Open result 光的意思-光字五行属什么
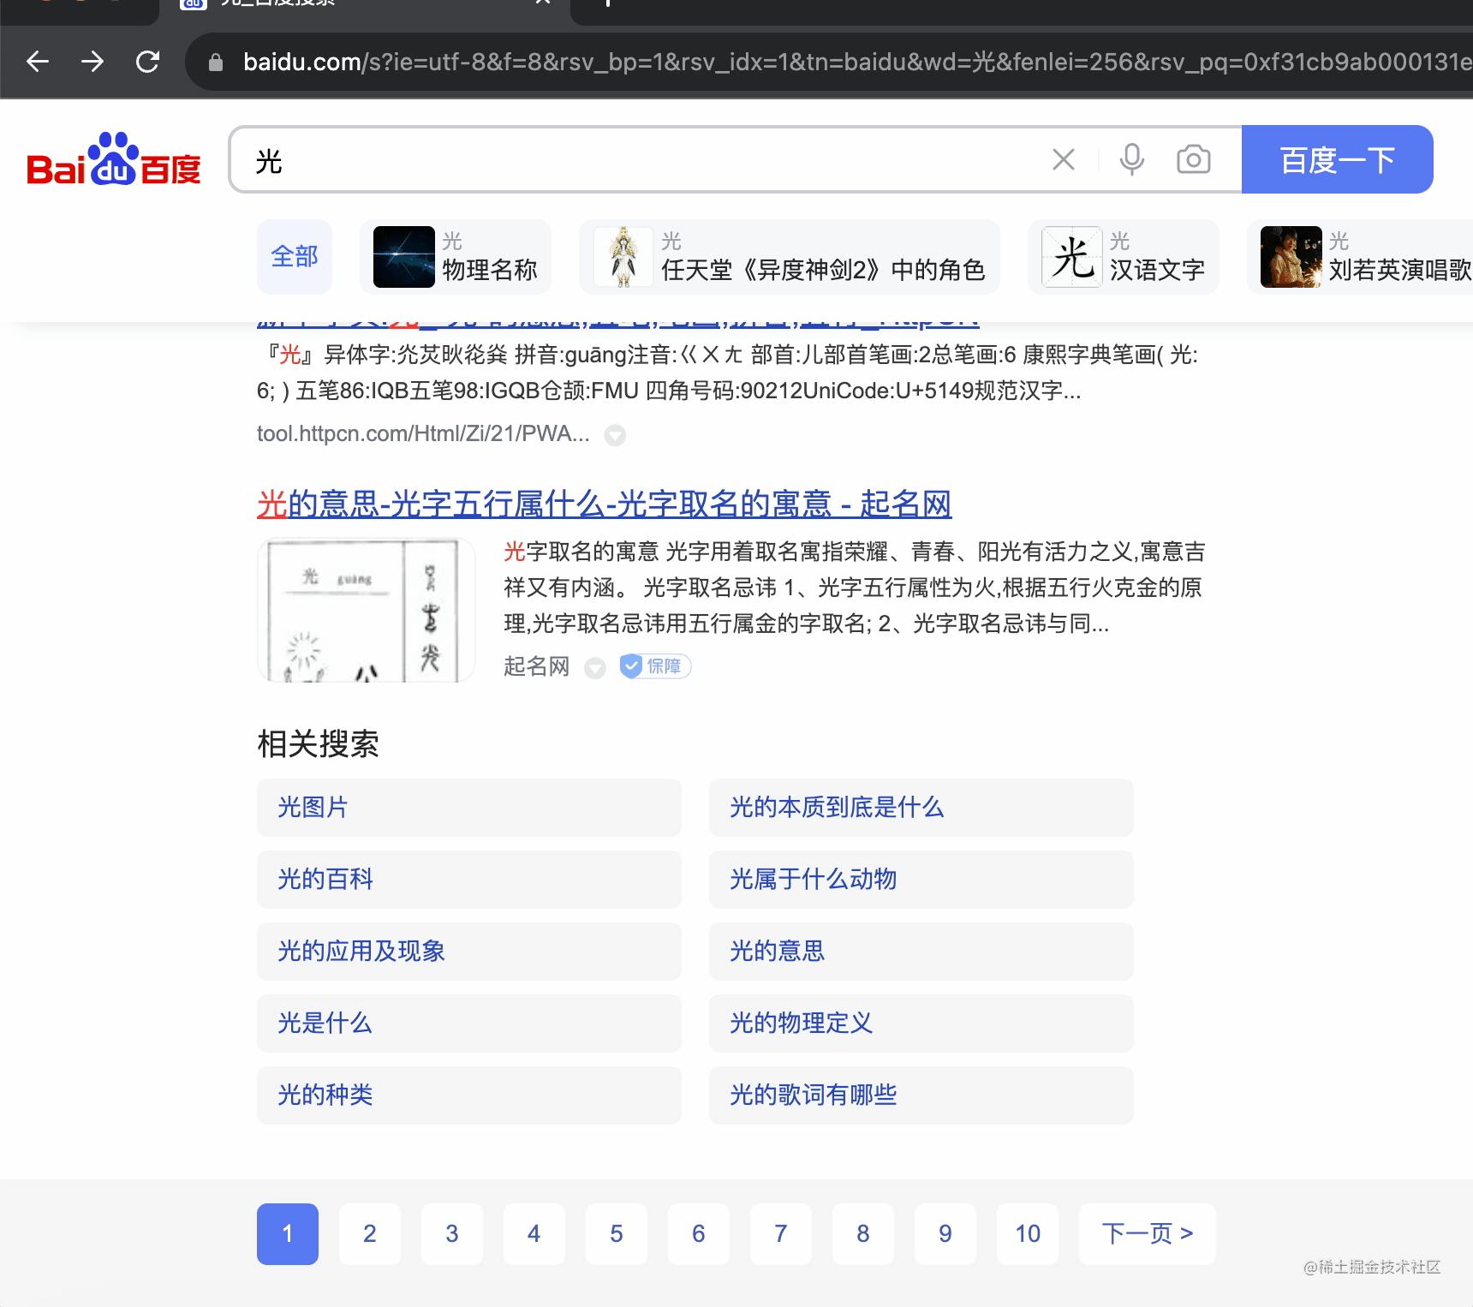Screen dimensions: 1473x1307 [x=605, y=505]
